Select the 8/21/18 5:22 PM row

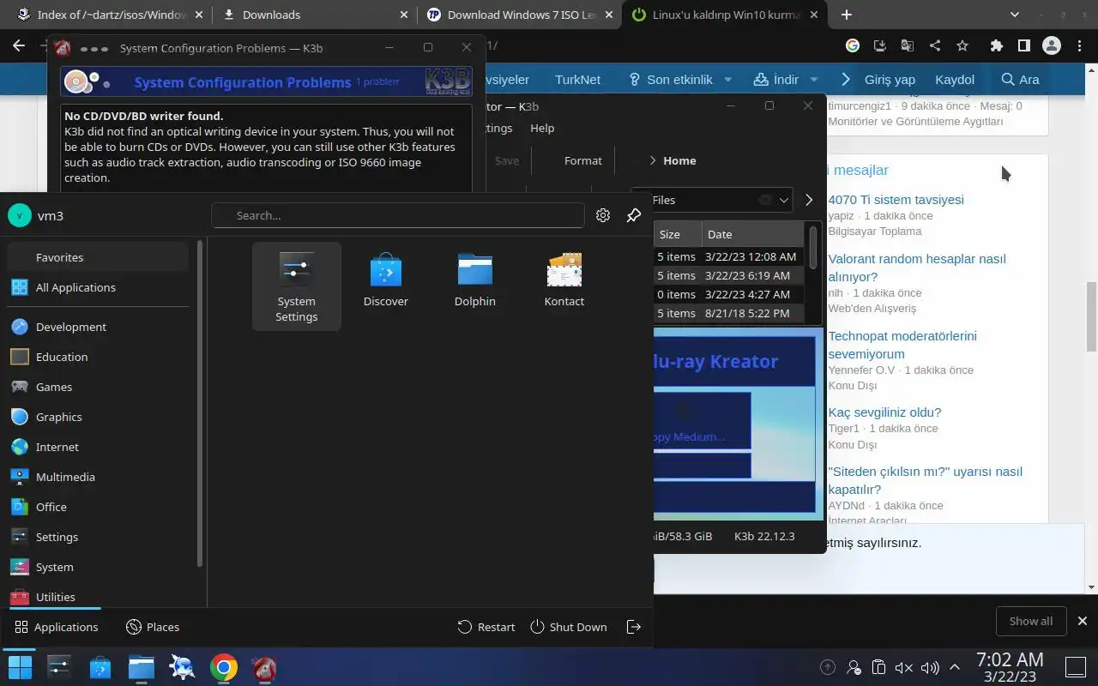tap(728, 313)
